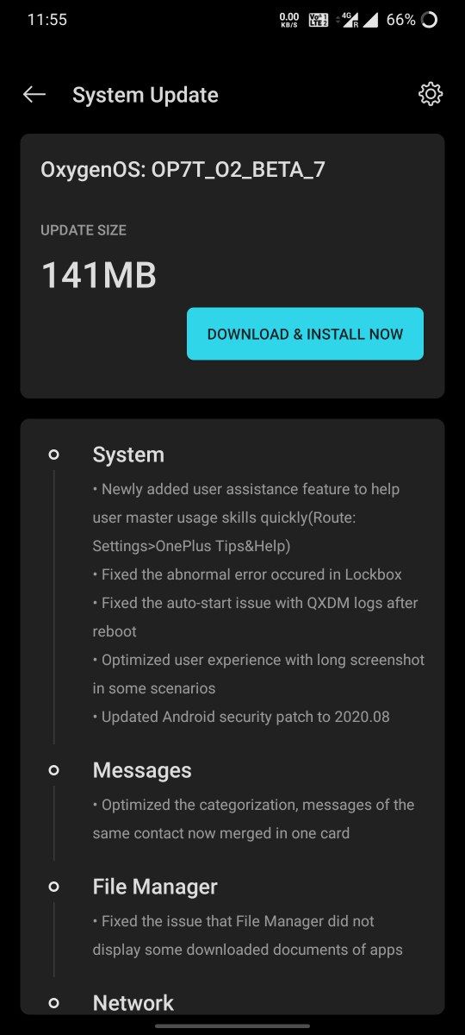
Task: Tap the Messages section bullet marker
Action: (x=53, y=769)
